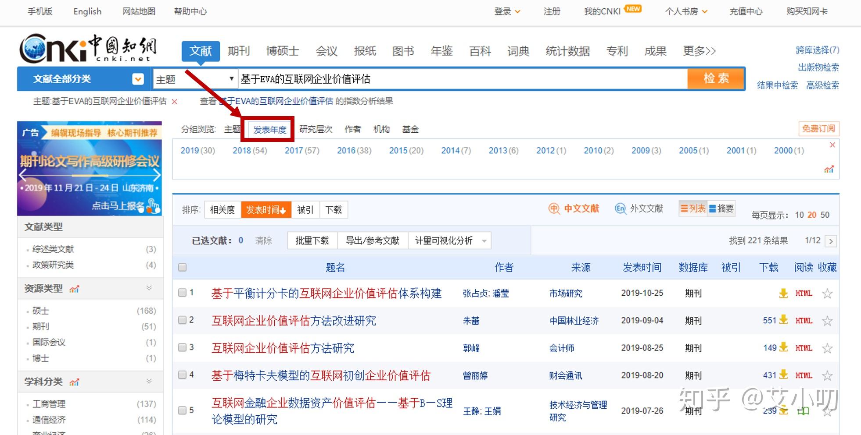The image size is (861, 435).
Task: Star the first search result as favorite
Action: pyautogui.click(x=827, y=293)
